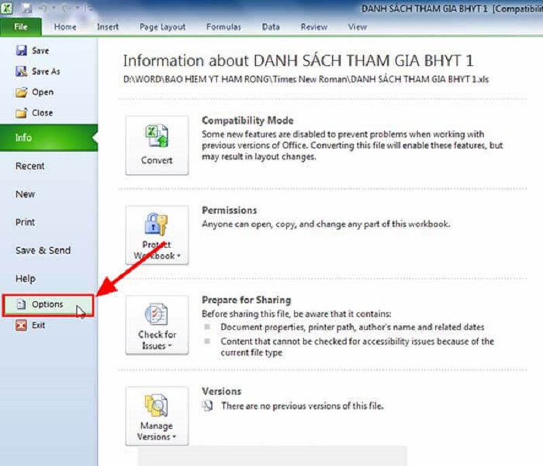Switch to the Home ribbon tab

65,27
